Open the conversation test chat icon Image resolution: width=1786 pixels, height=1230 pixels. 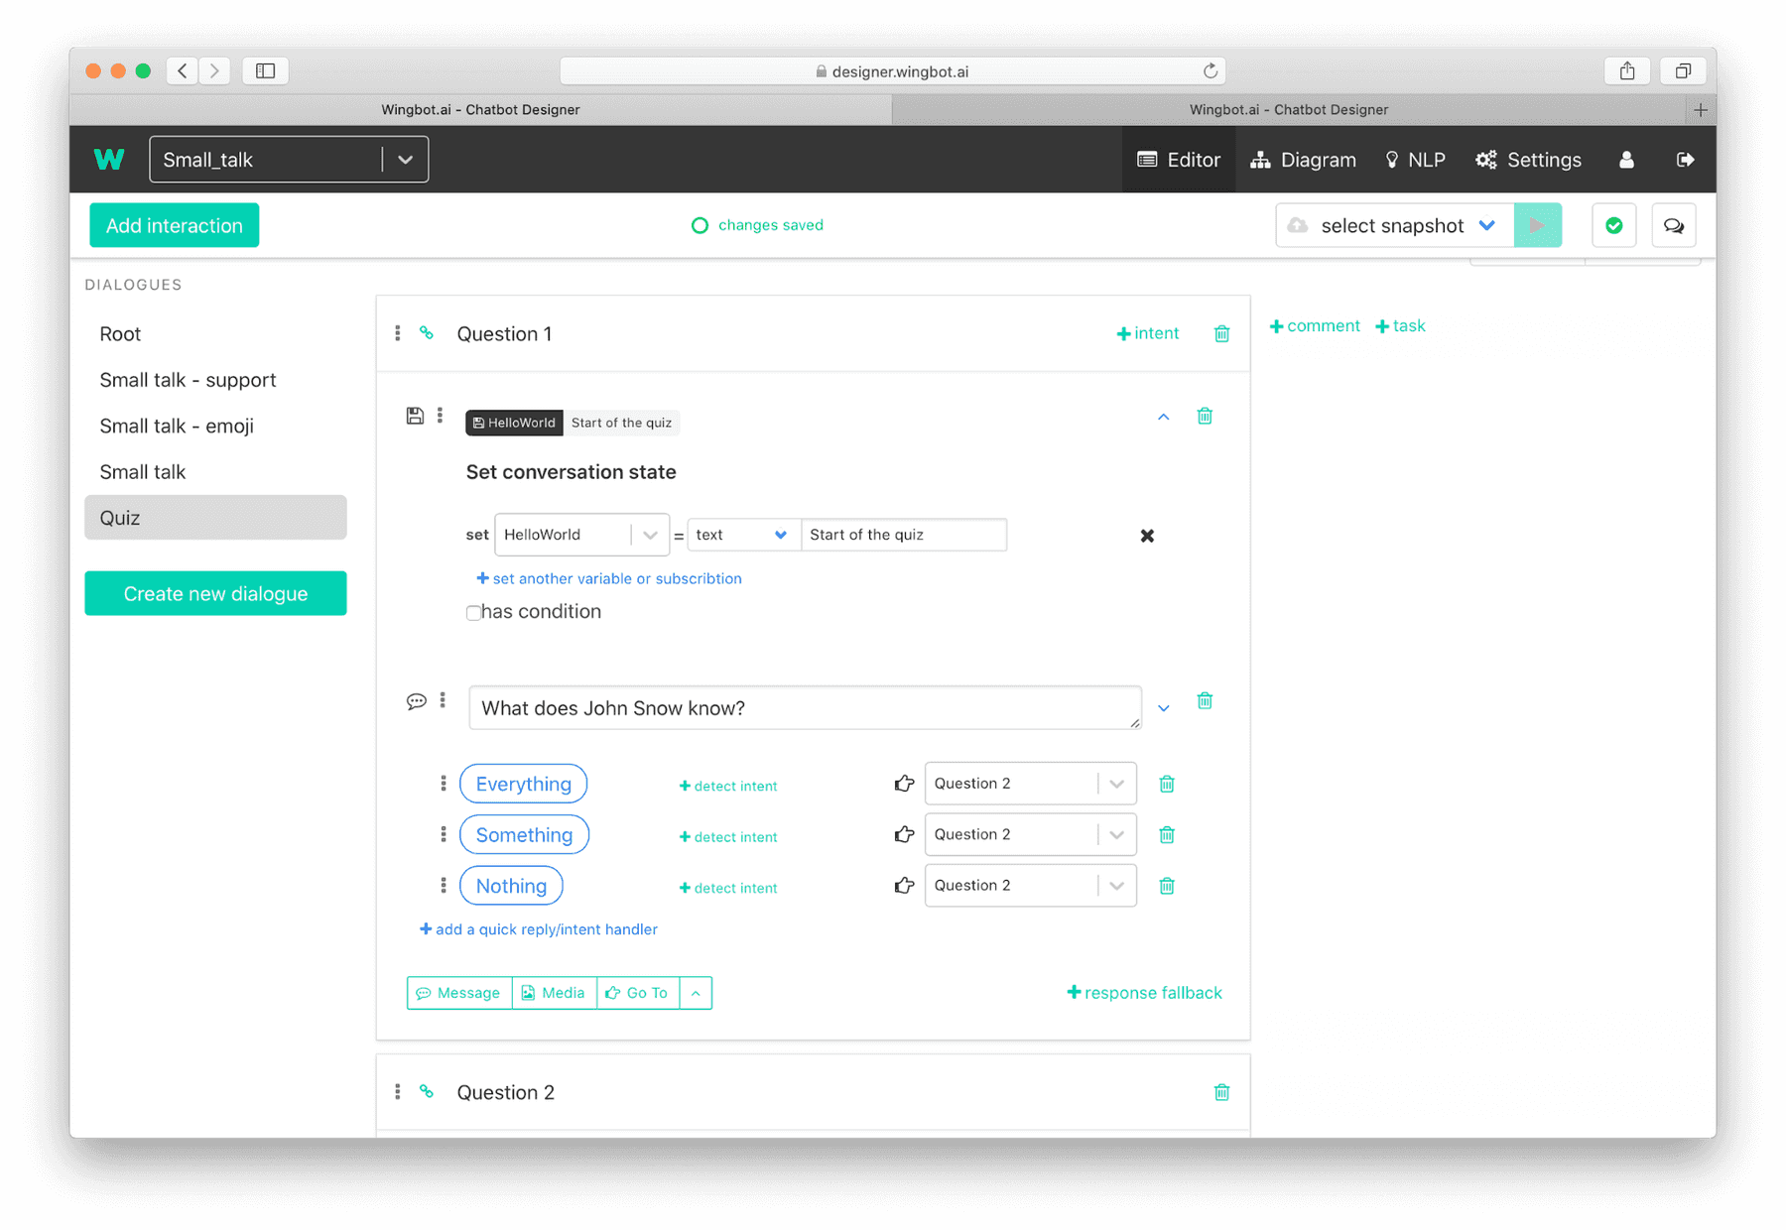click(1674, 225)
